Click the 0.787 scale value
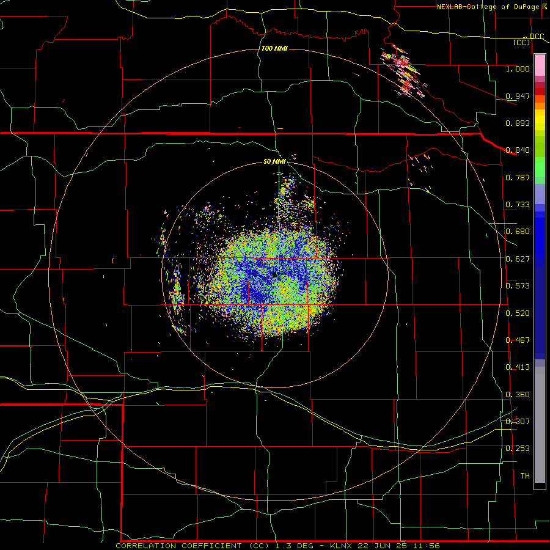The image size is (550, 550). tap(518, 177)
